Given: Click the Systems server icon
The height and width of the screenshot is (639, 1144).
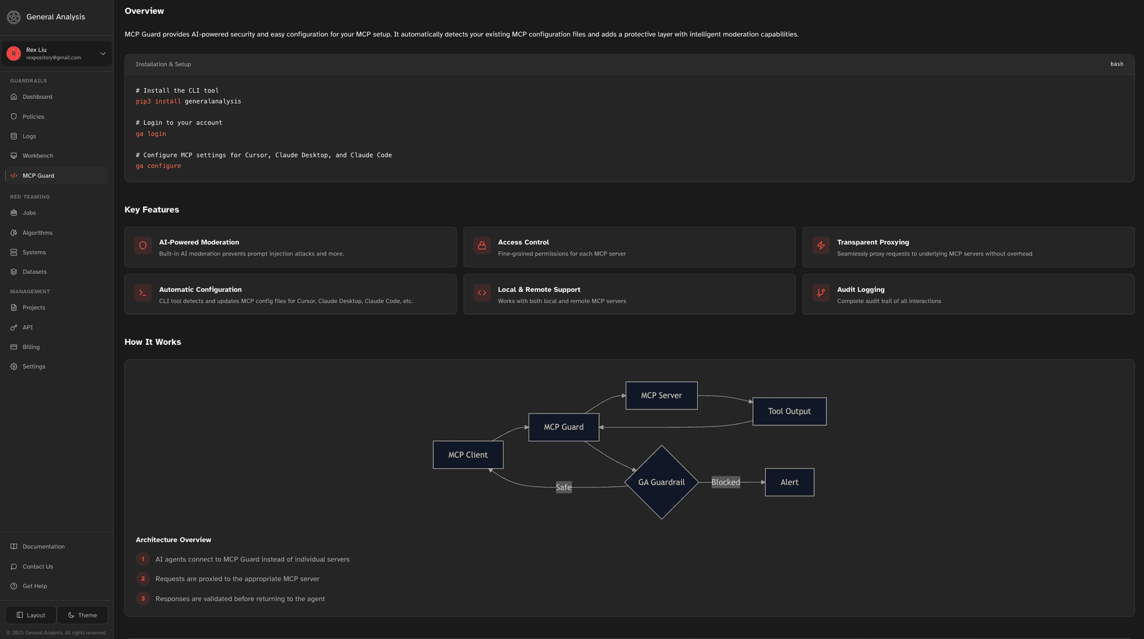Looking at the screenshot, I should pos(14,253).
